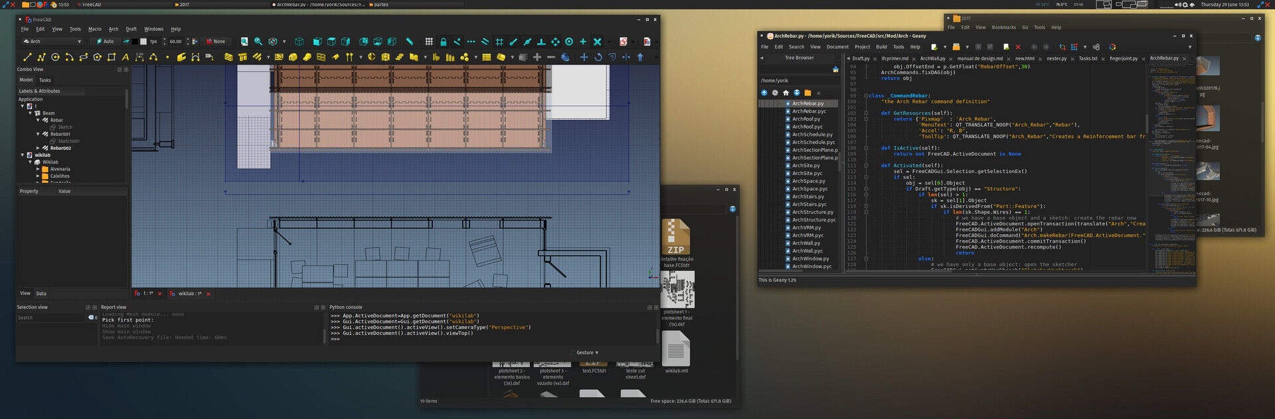The height and width of the screenshot is (419, 1275).
Task: Open the Arch workbench selector dropdown
Action: coord(52,41)
